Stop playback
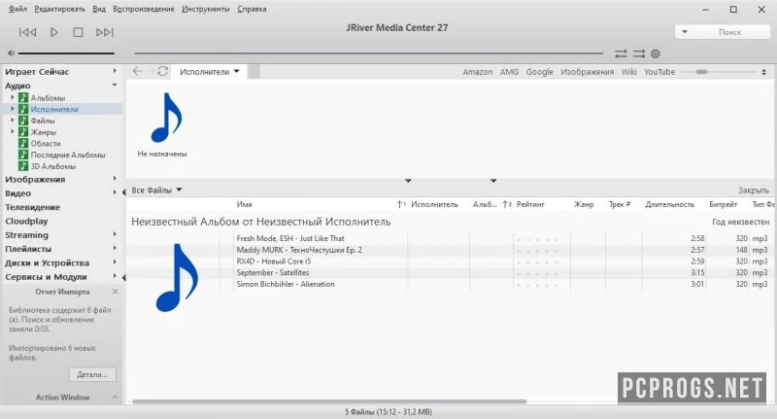Image resolution: width=777 pixels, height=419 pixels. tap(78, 32)
